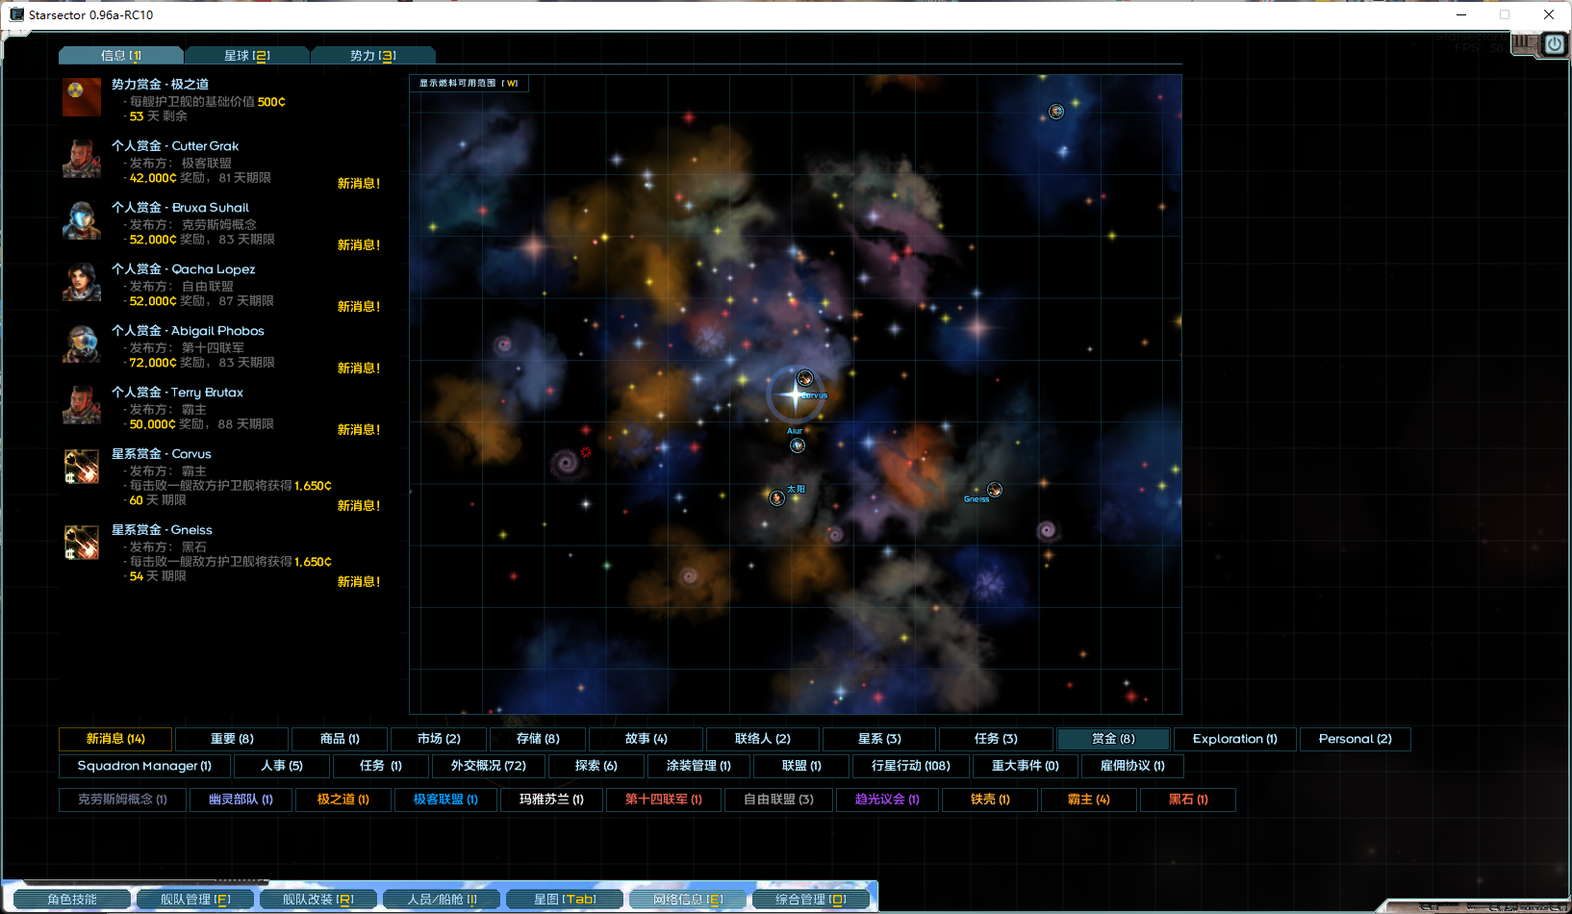Click the power icon in top-right corner

pyautogui.click(x=1555, y=44)
